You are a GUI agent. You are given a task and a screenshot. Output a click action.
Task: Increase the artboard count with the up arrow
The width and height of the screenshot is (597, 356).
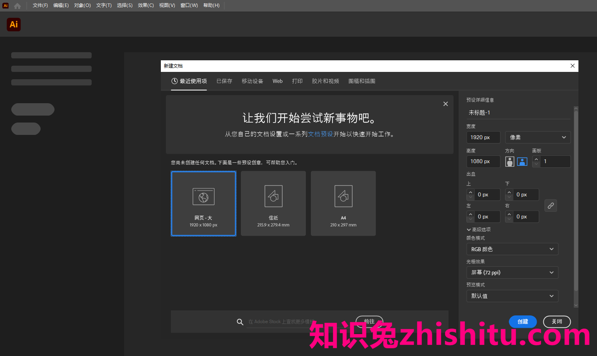[x=536, y=159]
